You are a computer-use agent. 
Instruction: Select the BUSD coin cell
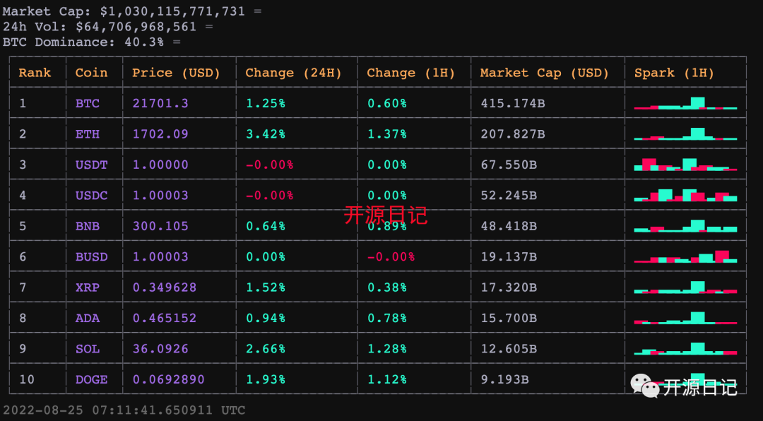[x=91, y=257]
